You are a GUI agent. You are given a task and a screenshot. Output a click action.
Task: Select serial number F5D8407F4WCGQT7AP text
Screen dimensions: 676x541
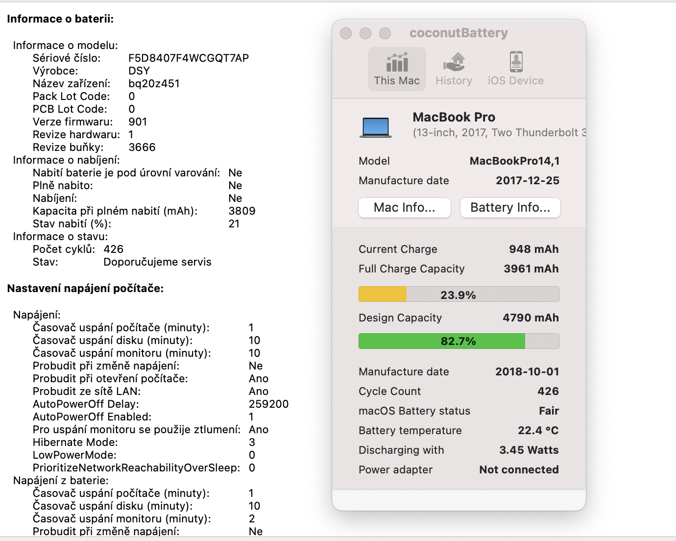click(x=189, y=58)
